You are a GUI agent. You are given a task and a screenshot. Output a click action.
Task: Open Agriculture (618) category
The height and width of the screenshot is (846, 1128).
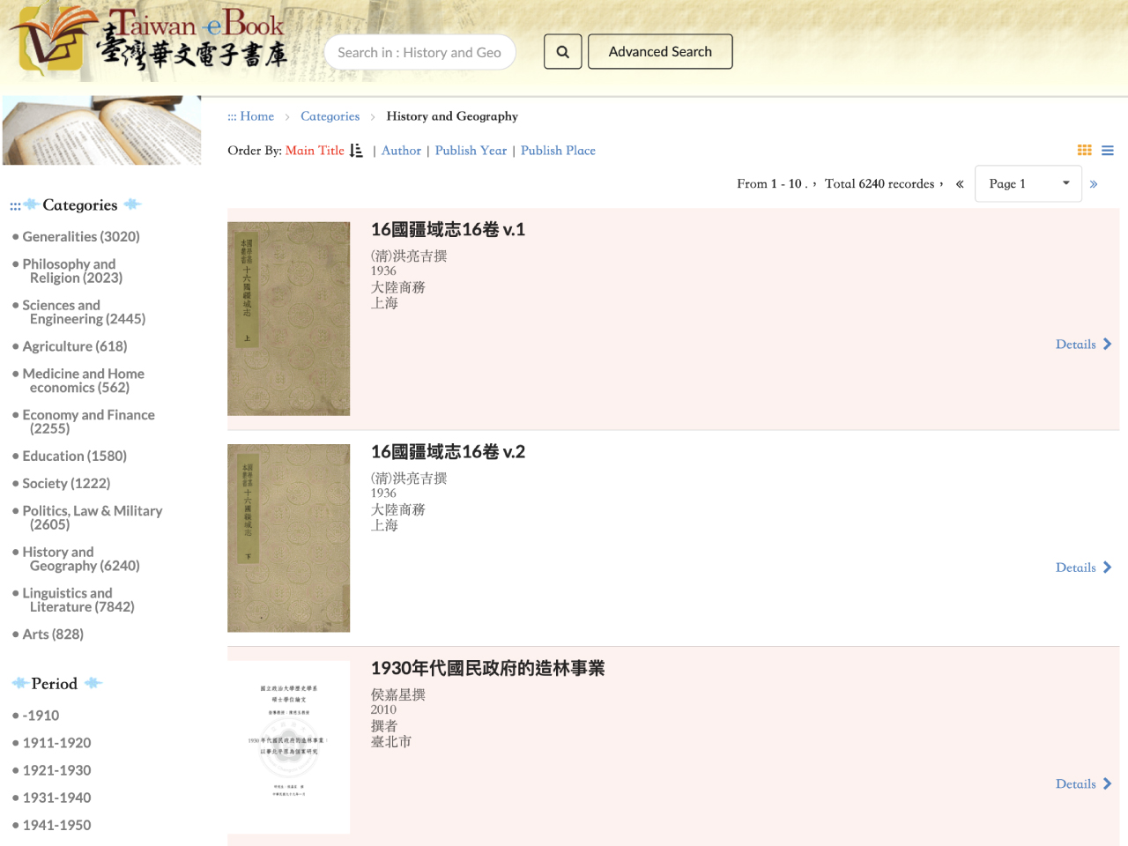coord(75,346)
